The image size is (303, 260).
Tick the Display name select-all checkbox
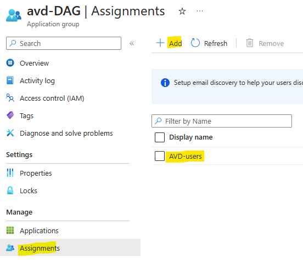(x=160, y=137)
